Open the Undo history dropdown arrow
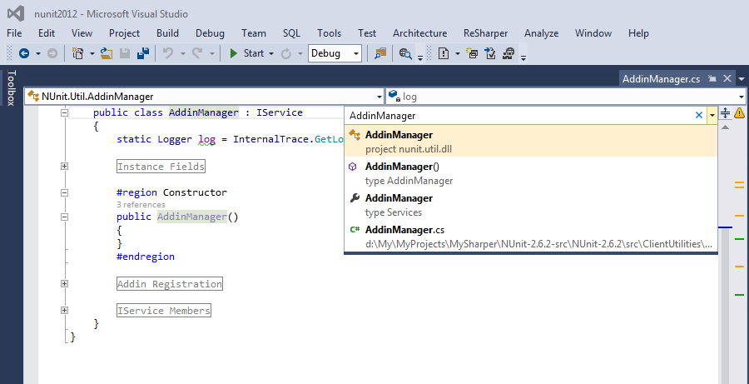 tap(182, 53)
